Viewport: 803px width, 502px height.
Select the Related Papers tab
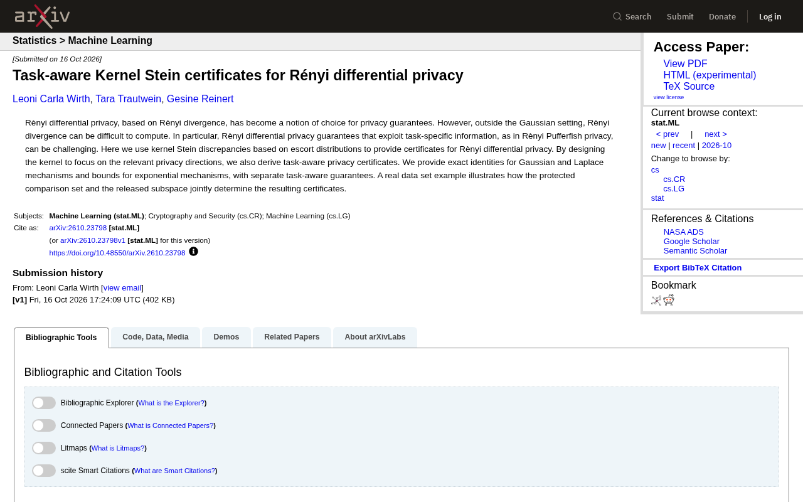[x=292, y=337]
